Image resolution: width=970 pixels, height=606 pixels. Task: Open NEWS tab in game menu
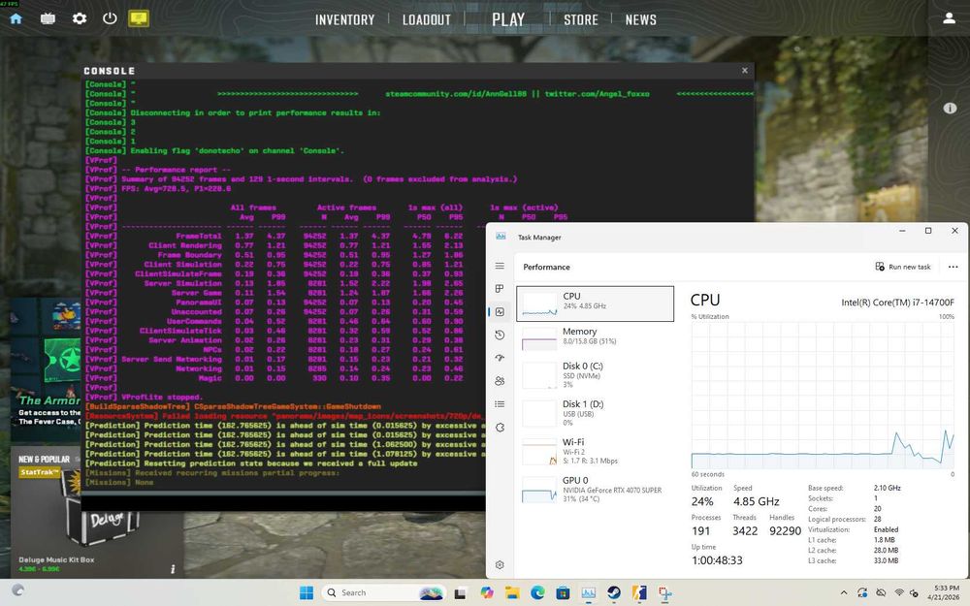tap(640, 19)
